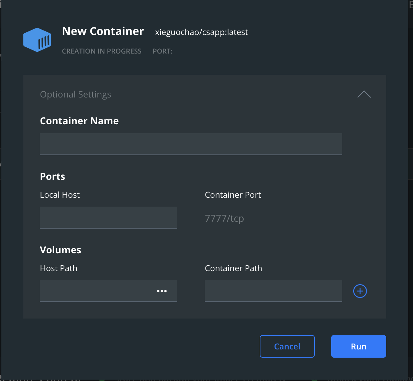Click the Container Port field showing 7777/tcp
The width and height of the screenshot is (413, 381).
[225, 218]
